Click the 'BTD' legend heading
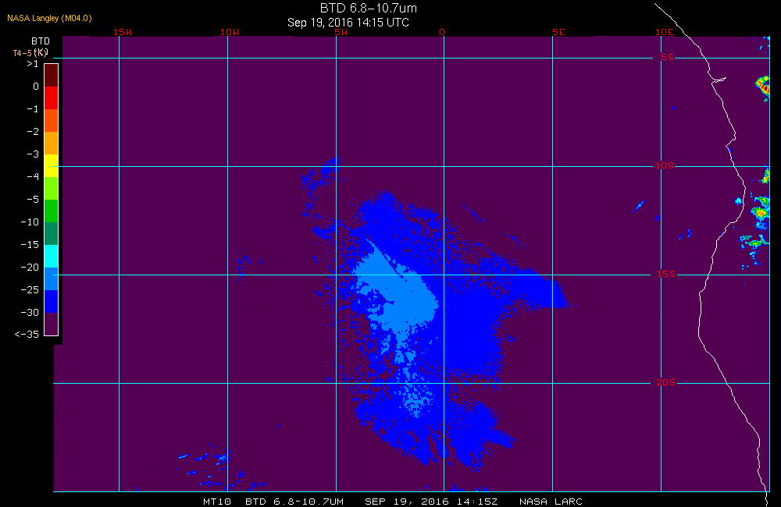This screenshot has width=781, height=507. pyautogui.click(x=41, y=41)
